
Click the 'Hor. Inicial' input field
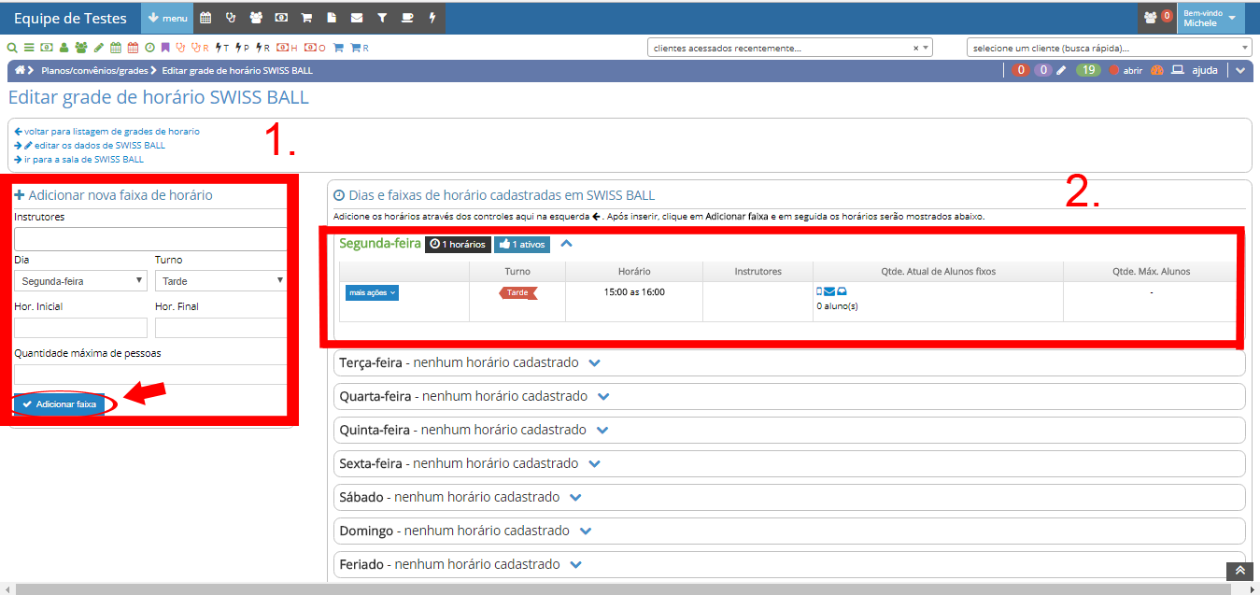click(80, 328)
